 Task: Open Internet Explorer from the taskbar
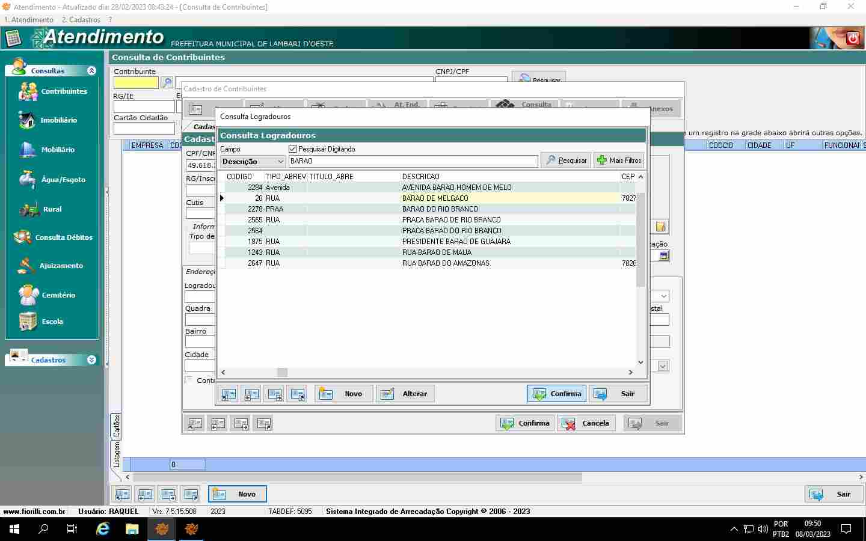(103, 529)
